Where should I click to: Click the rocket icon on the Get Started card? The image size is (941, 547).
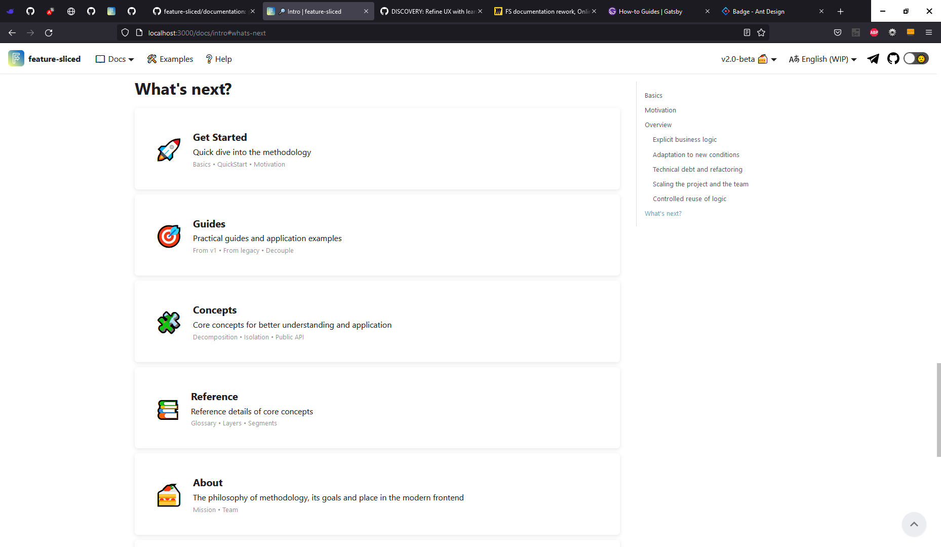click(168, 149)
